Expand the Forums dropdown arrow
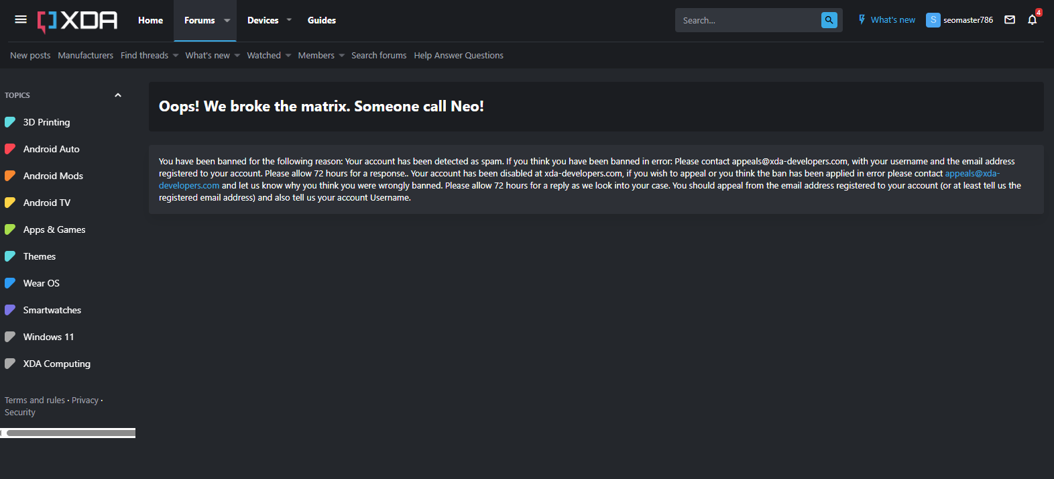 tap(227, 20)
